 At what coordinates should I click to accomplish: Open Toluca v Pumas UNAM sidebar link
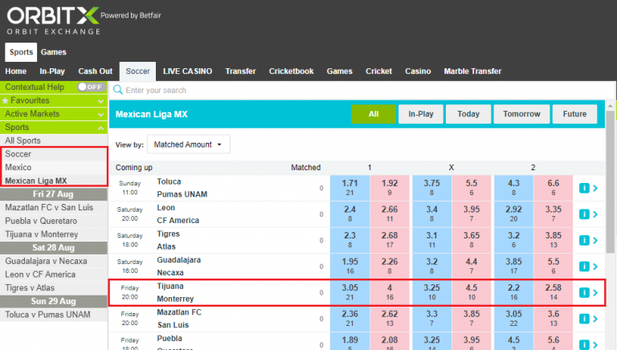(x=54, y=314)
